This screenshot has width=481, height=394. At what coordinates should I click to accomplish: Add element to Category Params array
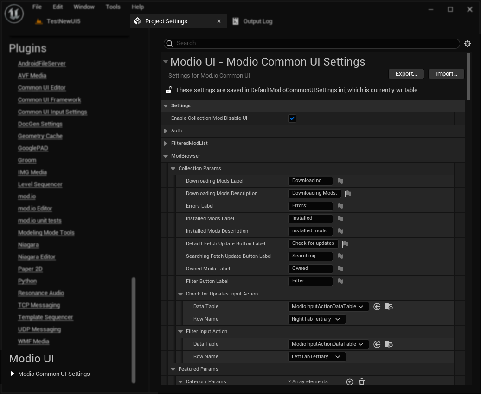click(x=350, y=382)
